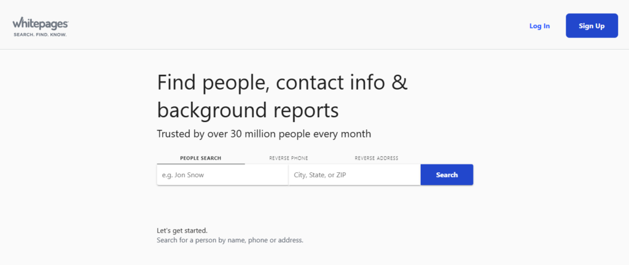The image size is (629, 265).
Task: Click the 'Let's get started.' text
Action: (182, 231)
